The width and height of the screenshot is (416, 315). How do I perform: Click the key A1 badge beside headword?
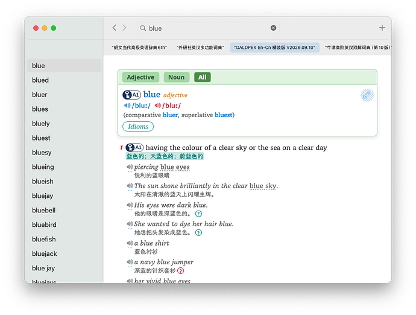[131, 95]
